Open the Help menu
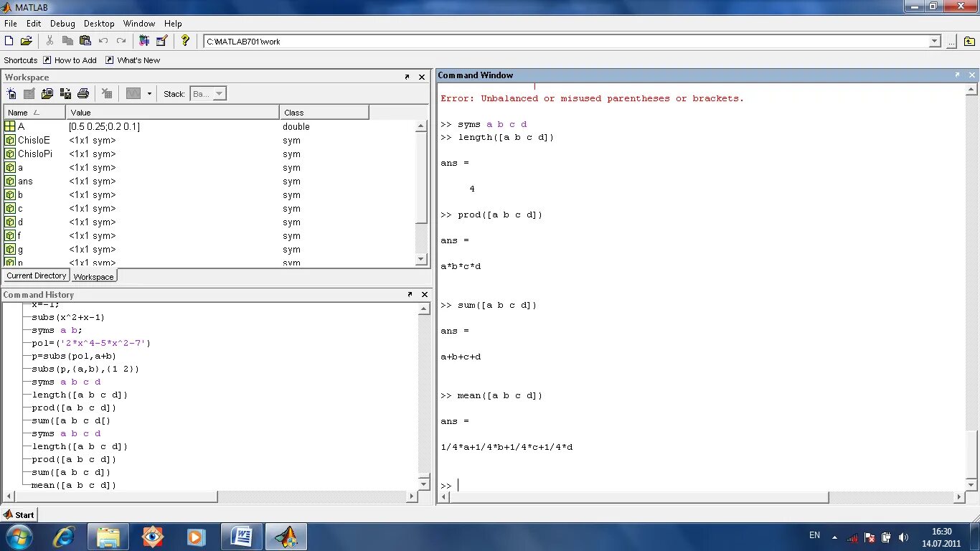 tap(173, 24)
